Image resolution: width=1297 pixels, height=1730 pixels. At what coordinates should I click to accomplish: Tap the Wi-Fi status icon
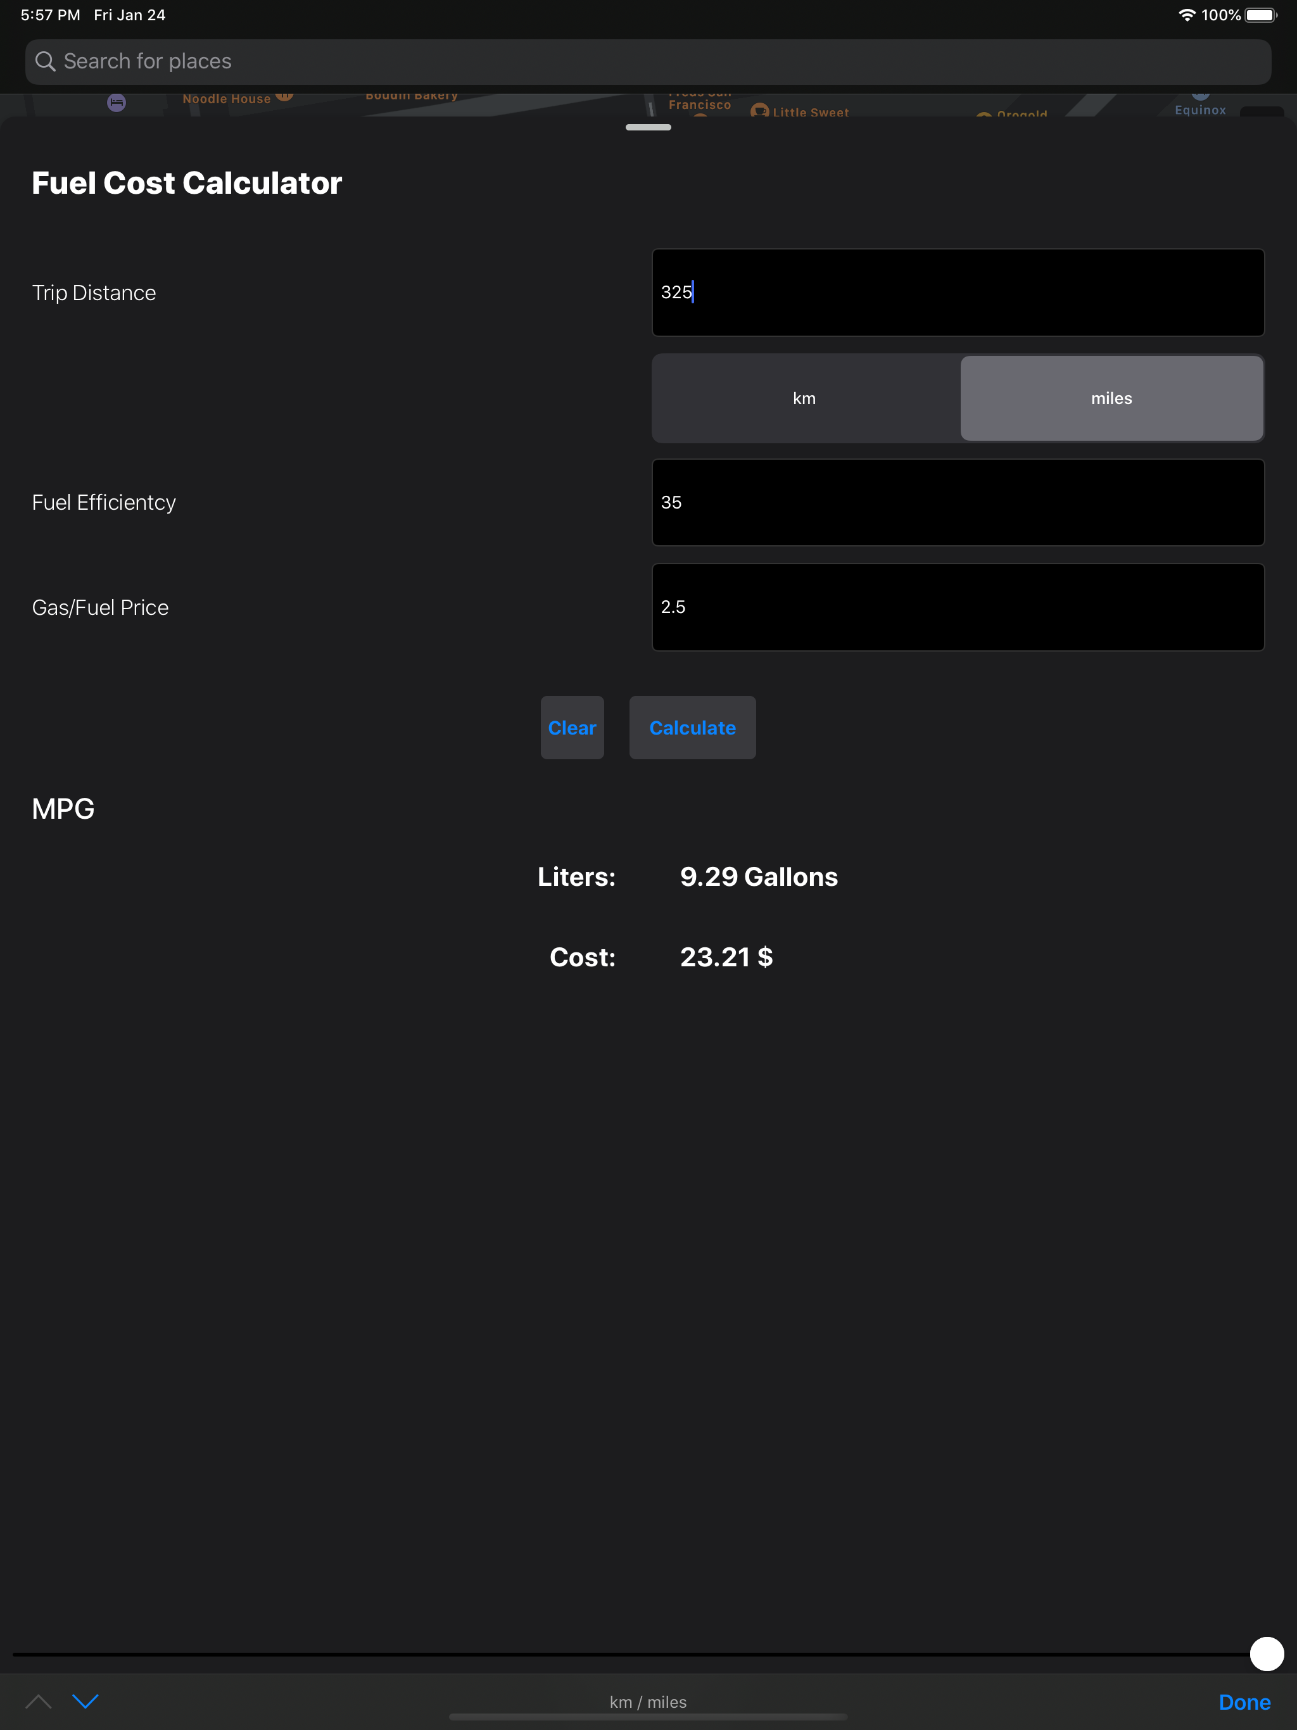[x=1187, y=15]
